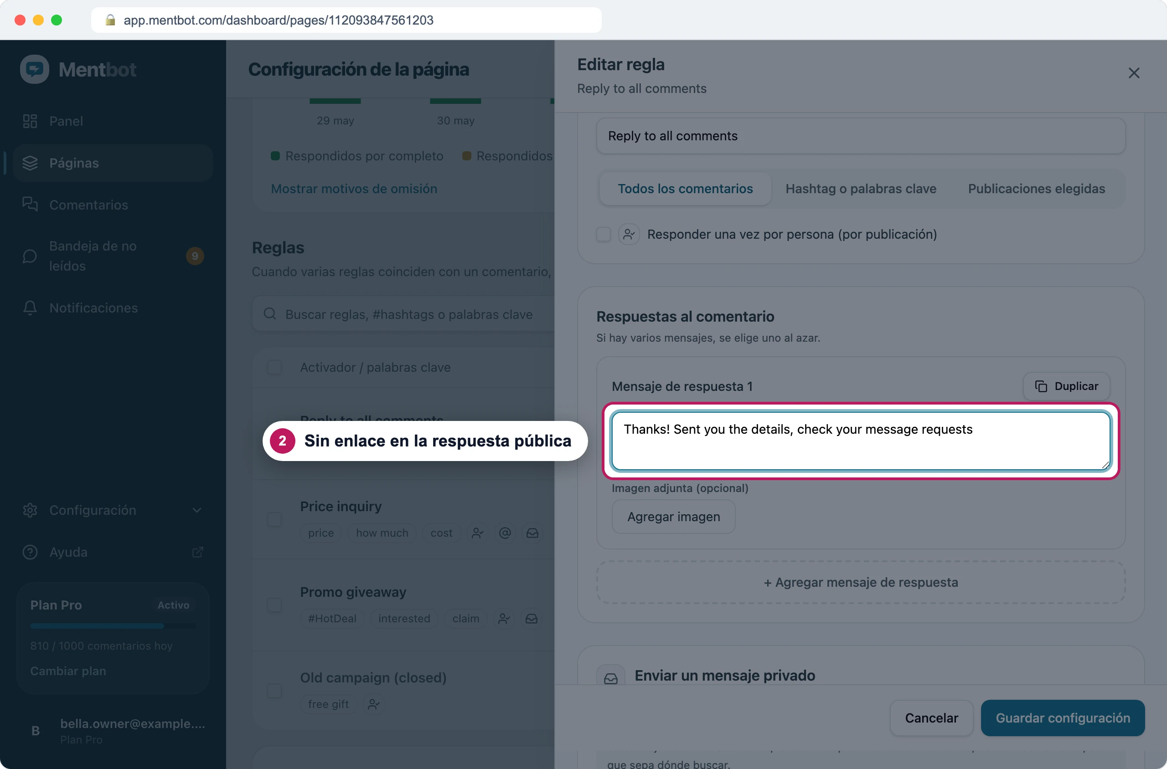The width and height of the screenshot is (1167, 769).
Task: Open Comentarios chat icon in sidebar
Action: [x=30, y=205]
